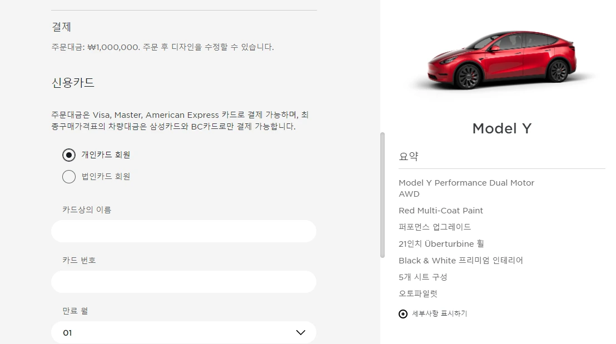Click the 5개 시트 구성 summary item
This screenshot has height=344, width=616.
coord(423,277)
